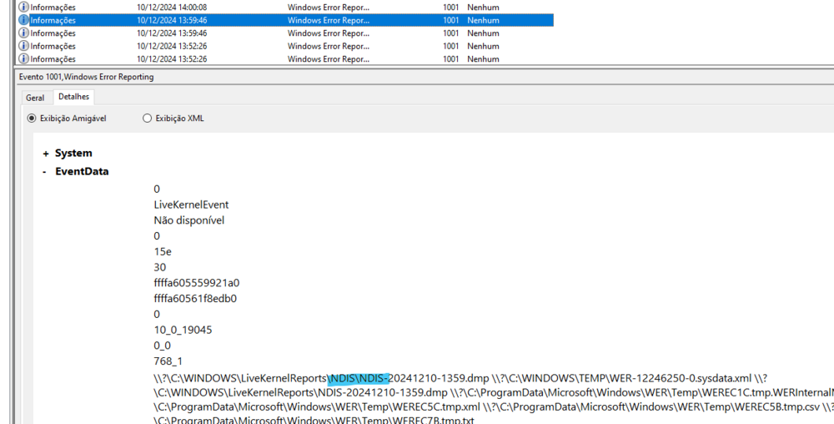Click the '30' value
Viewport: 834px width, 424px height.
pyautogui.click(x=159, y=267)
